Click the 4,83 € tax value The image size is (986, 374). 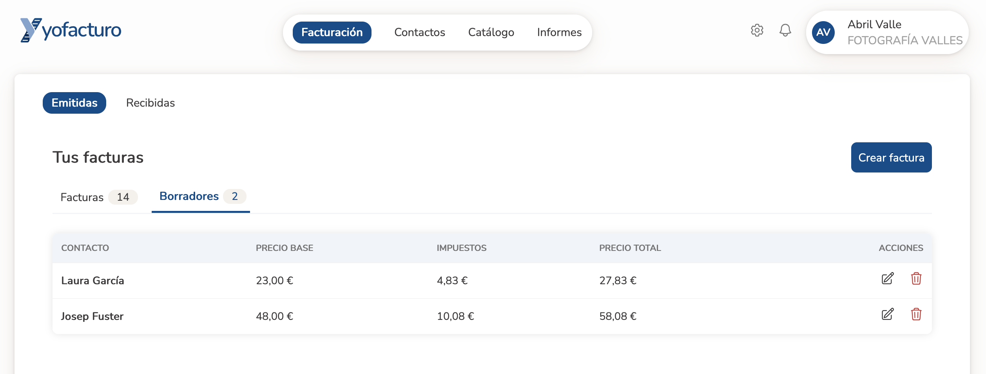[x=452, y=281]
